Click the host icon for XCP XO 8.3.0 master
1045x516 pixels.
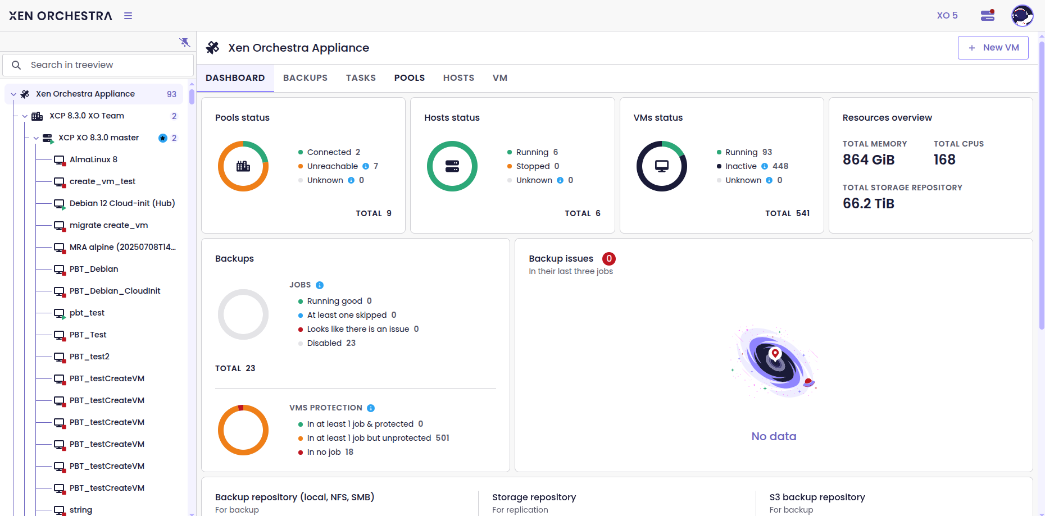tap(48, 138)
